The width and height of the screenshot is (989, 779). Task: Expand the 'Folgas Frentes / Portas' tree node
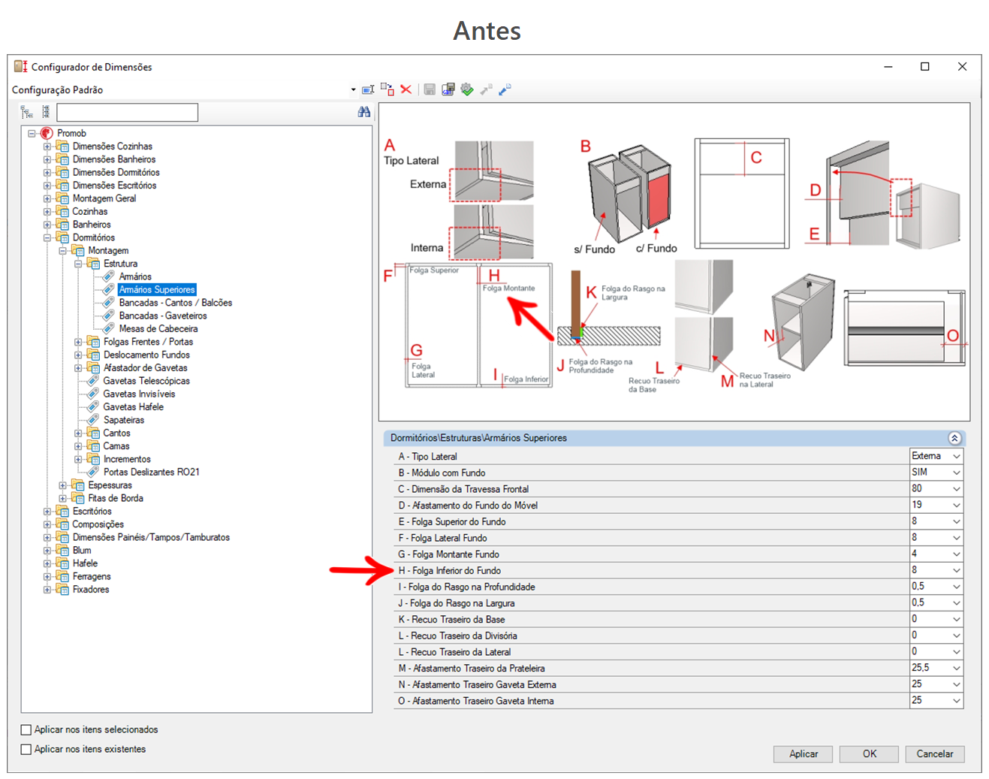click(78, 342)
